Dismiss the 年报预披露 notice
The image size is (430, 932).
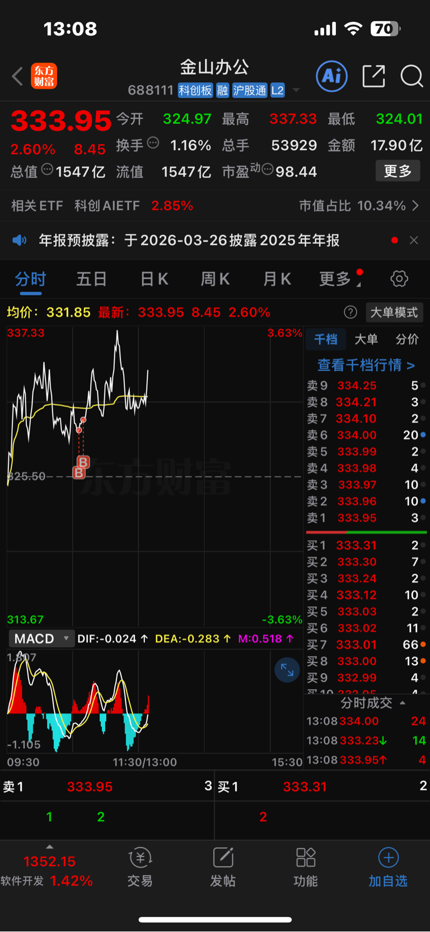414,240
